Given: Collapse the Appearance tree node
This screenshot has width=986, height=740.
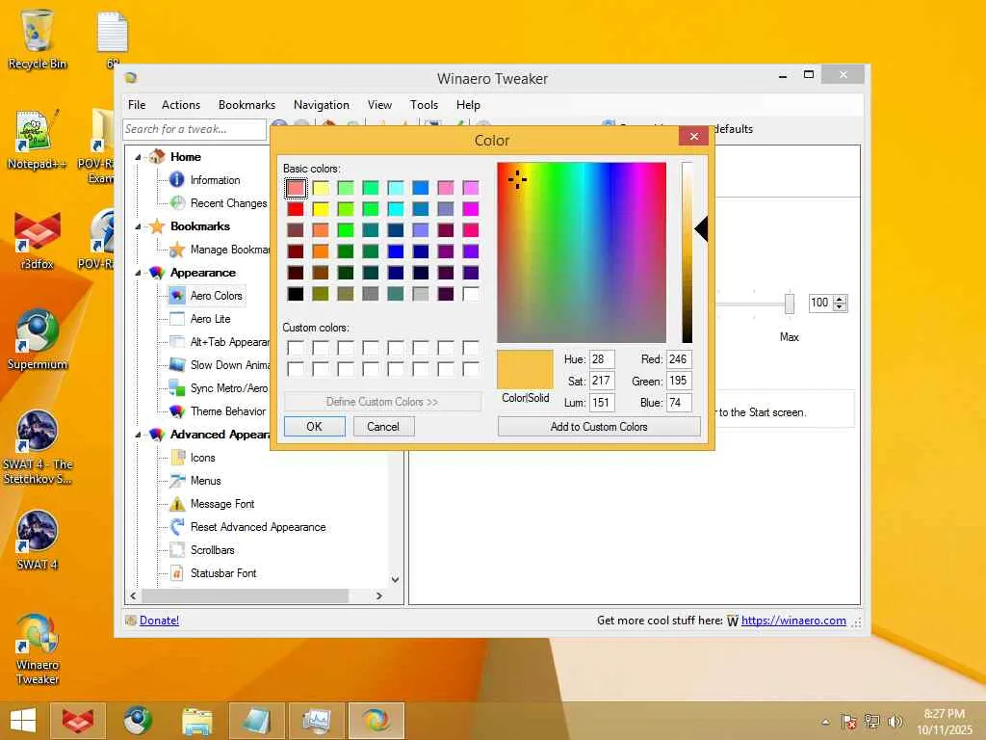Looking at the screenshot, I should [x=138, y=273].
